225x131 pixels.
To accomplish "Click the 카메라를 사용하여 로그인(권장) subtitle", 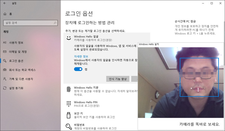I will (93, 40).
